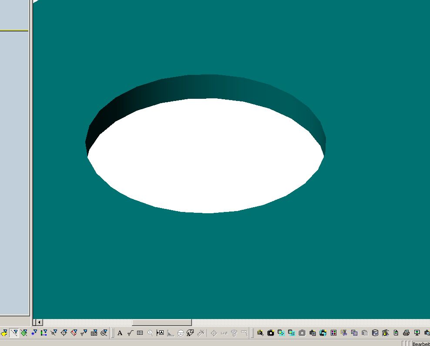Click the black camera capture icon
The width and height of the screenshot is (430, 346).
pyautogui.click(x=271, y=333)
